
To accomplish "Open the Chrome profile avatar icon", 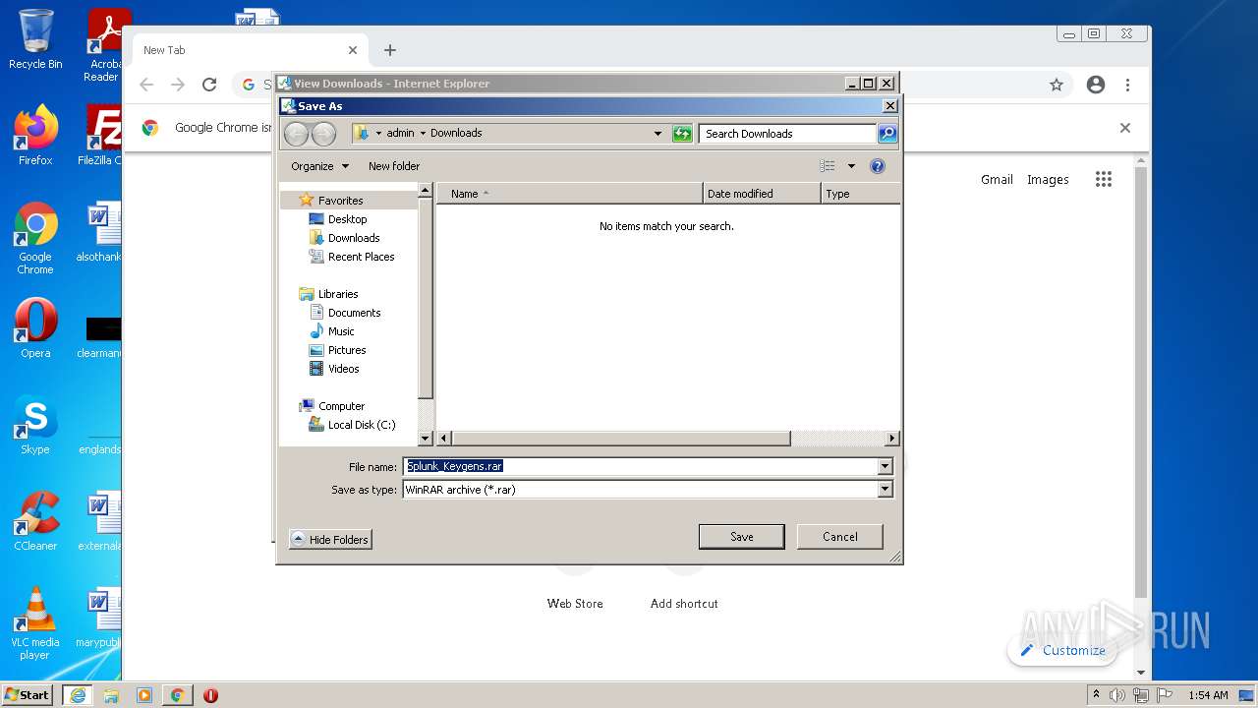I will pyautogui.click(x=1096, y=86).
